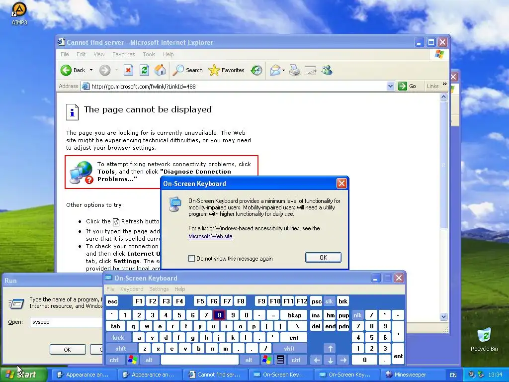Click OK in the On-Screen Keyboard dialog

[x=323, y=257]
